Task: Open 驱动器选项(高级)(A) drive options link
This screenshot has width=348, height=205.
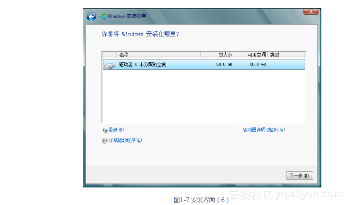Action: click(x=264, y=130)
